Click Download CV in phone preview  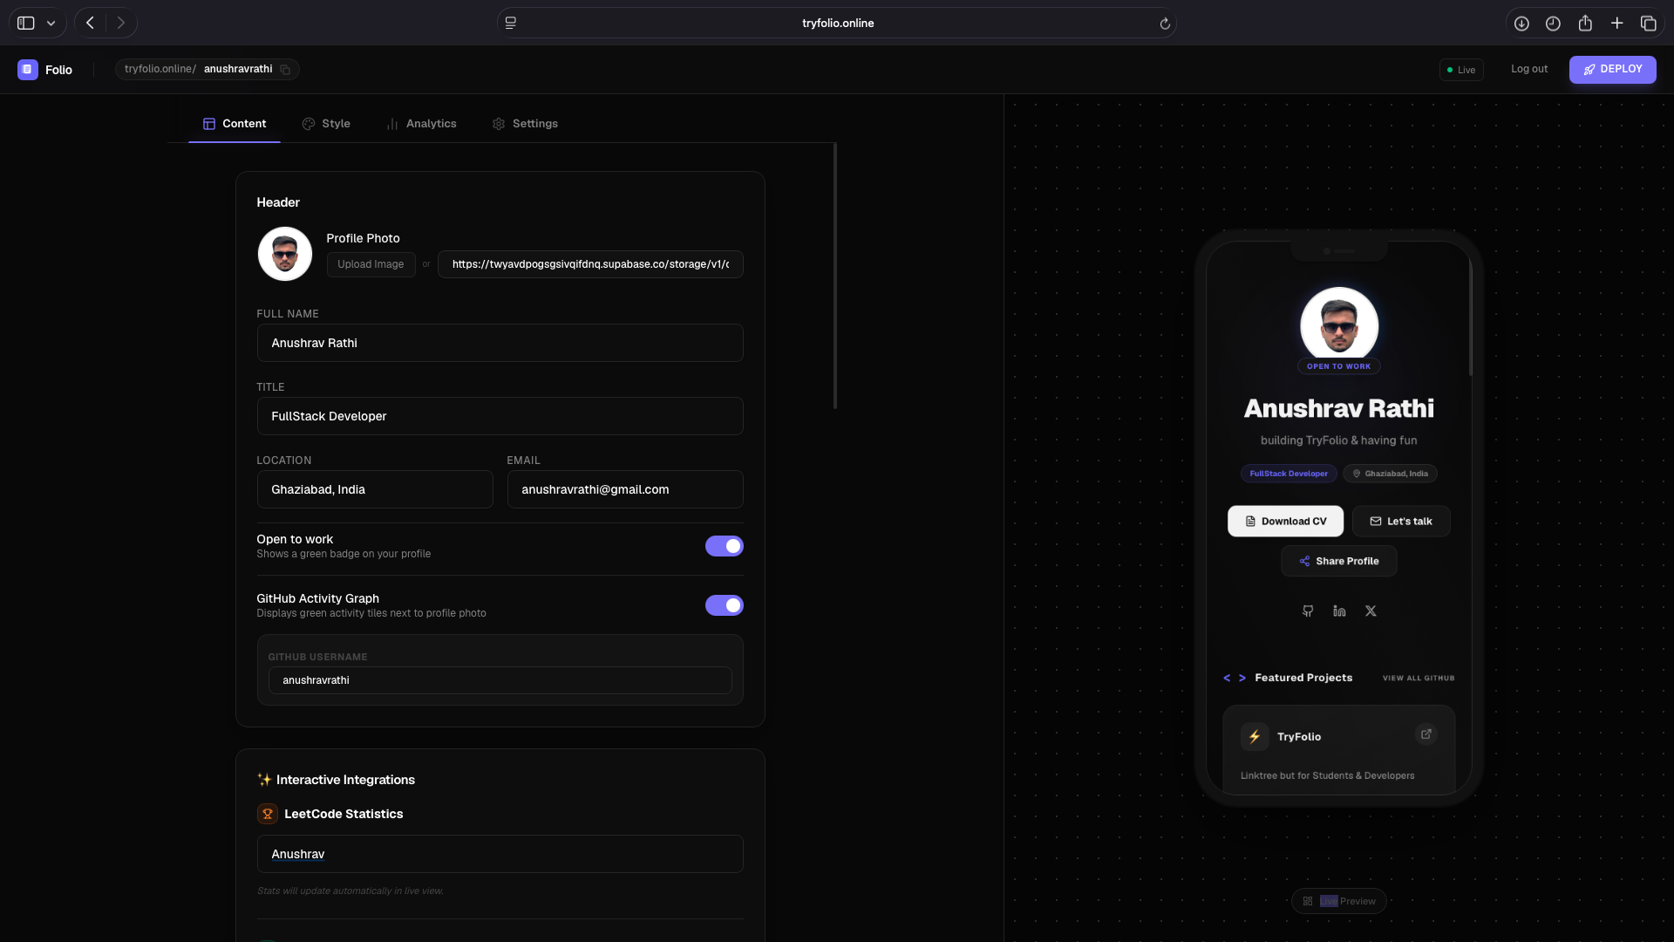coord(1286,522)
